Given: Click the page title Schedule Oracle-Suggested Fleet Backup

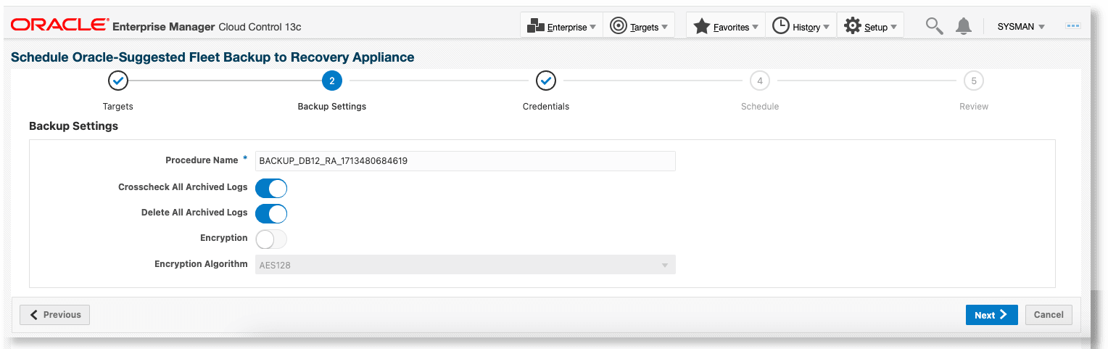Looking at the screenshot, I should click(x=212, y=57).
